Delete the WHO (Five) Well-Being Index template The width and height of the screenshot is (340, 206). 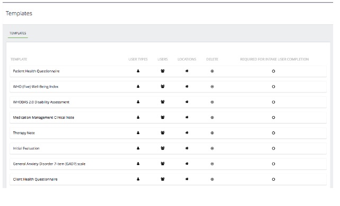click(x=212, y=87)
